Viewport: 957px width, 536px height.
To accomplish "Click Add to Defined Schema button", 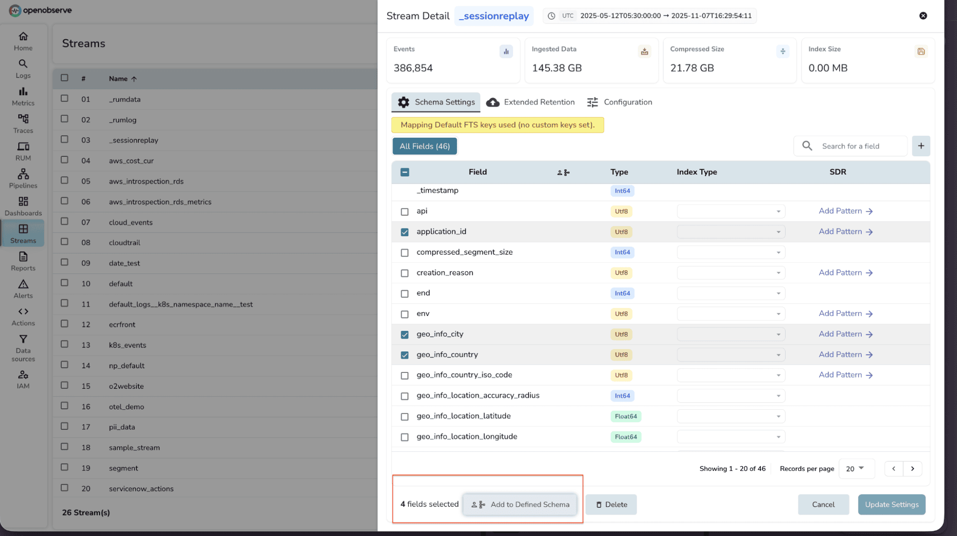I will pyautogui.click(x=520, y=504).
